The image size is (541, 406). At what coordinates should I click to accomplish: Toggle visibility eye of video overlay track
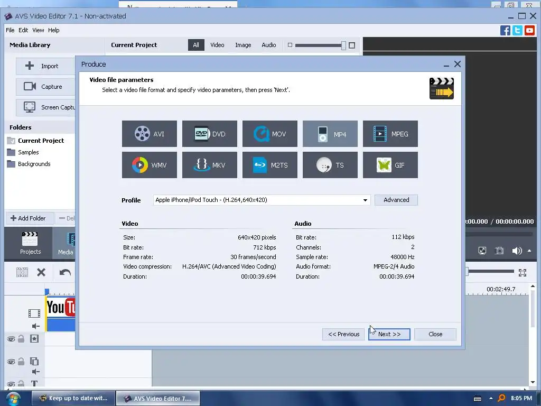tap(11, 362)
